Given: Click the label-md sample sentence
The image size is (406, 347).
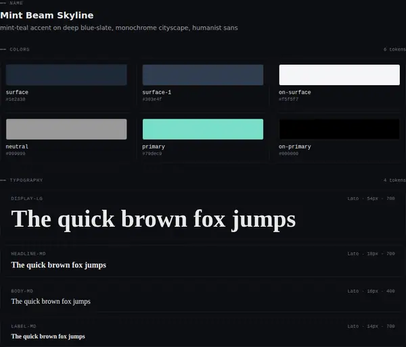Looking at the screenshot, I should click(48, 336).
